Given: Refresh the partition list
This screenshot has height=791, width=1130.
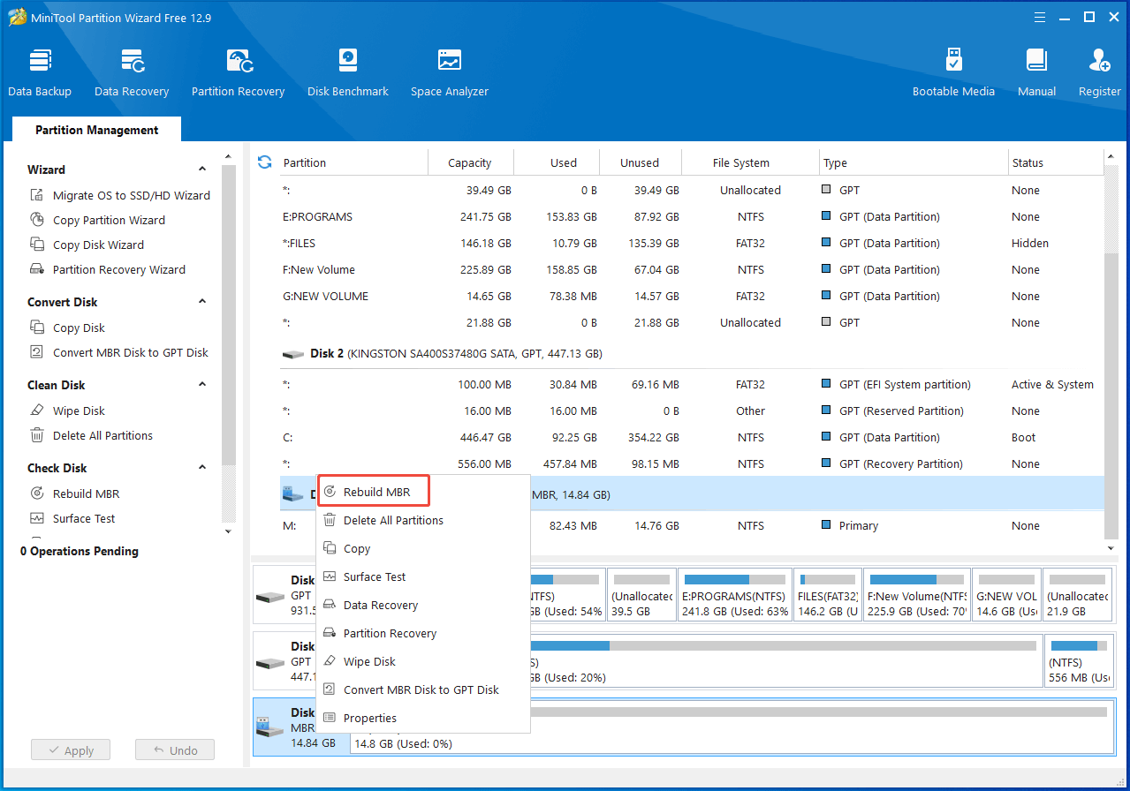Looking at the screenshot, I should (x=264, y=162).
